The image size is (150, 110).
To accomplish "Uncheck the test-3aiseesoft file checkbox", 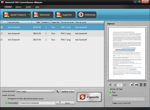I will click(x=2, y=40).
